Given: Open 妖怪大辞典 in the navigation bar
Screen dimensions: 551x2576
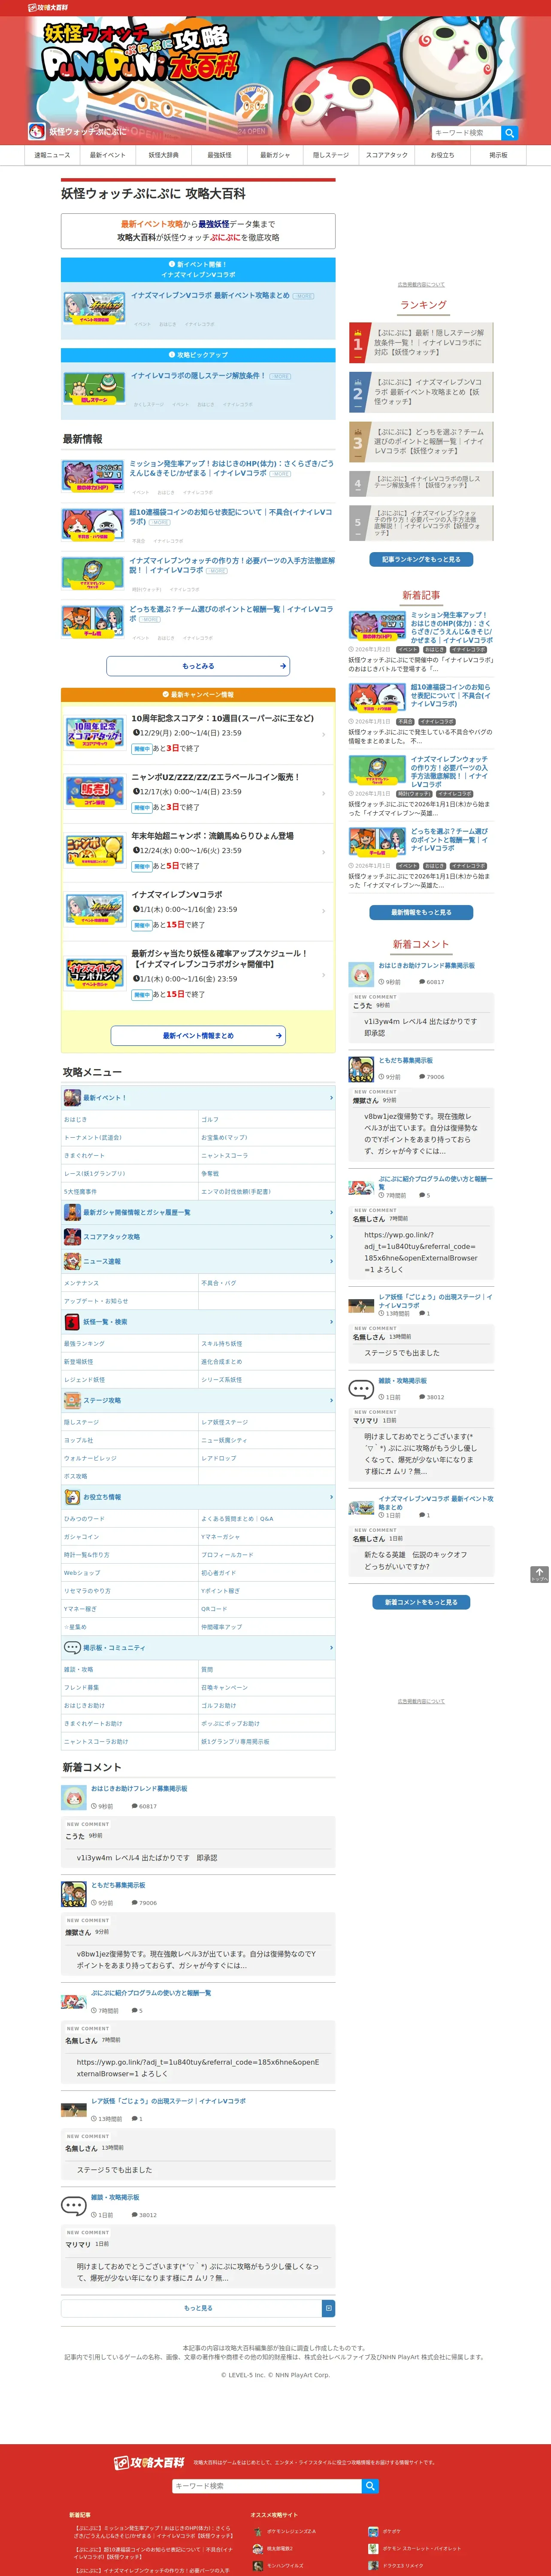Looking at the screenshot, I should click(163, 155).
